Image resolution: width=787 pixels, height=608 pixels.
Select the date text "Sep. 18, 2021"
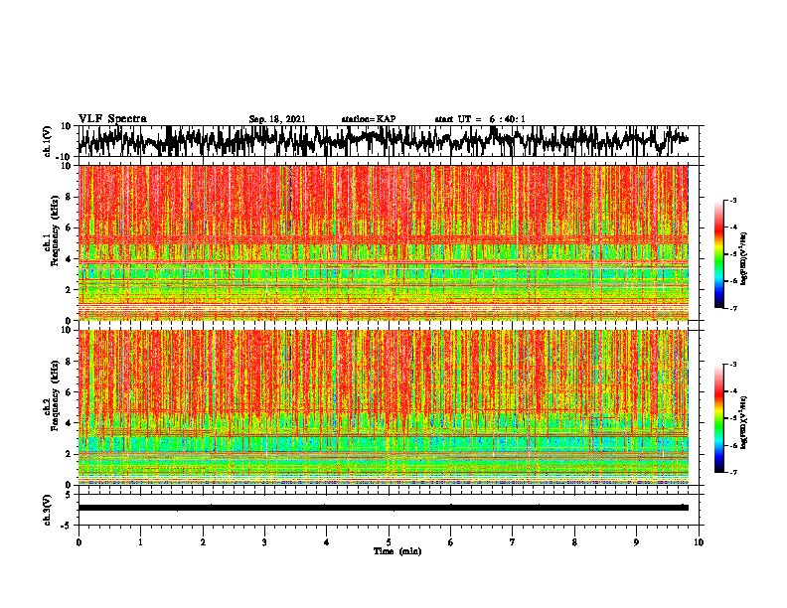point(277,119)
